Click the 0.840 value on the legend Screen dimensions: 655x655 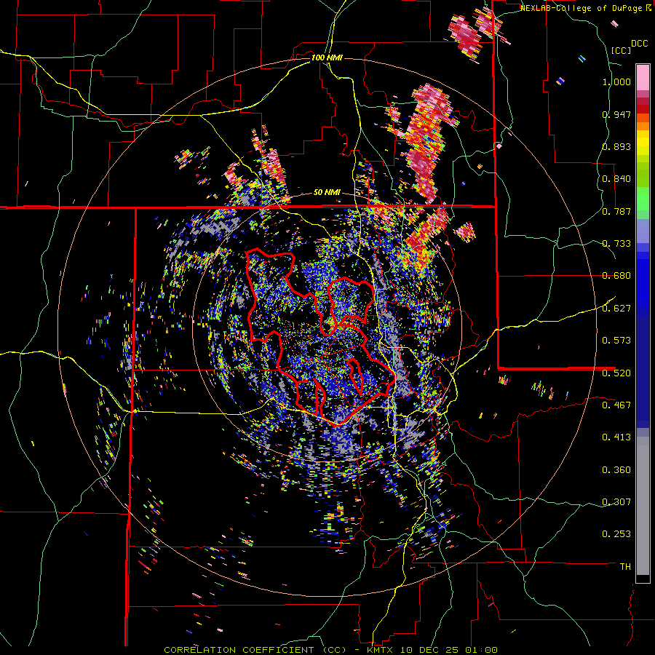click(x=616, y=179)
